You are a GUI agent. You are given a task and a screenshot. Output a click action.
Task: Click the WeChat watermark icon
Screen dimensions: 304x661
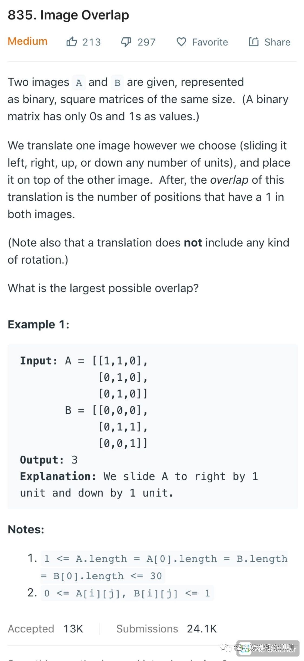tap(226, 647)
